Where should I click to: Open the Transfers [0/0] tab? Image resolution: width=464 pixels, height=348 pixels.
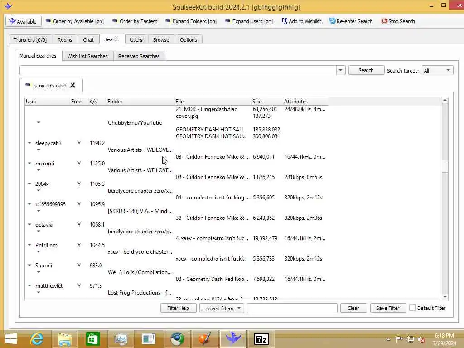coord(30,40)
